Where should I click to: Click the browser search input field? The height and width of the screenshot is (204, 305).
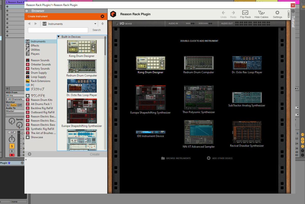[x=58, y=30]
